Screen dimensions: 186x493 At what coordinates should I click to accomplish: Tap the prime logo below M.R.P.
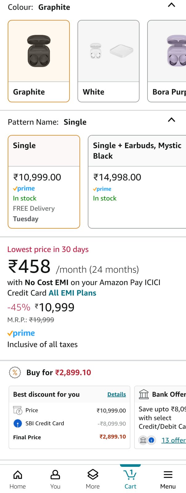tap(21, 333)
